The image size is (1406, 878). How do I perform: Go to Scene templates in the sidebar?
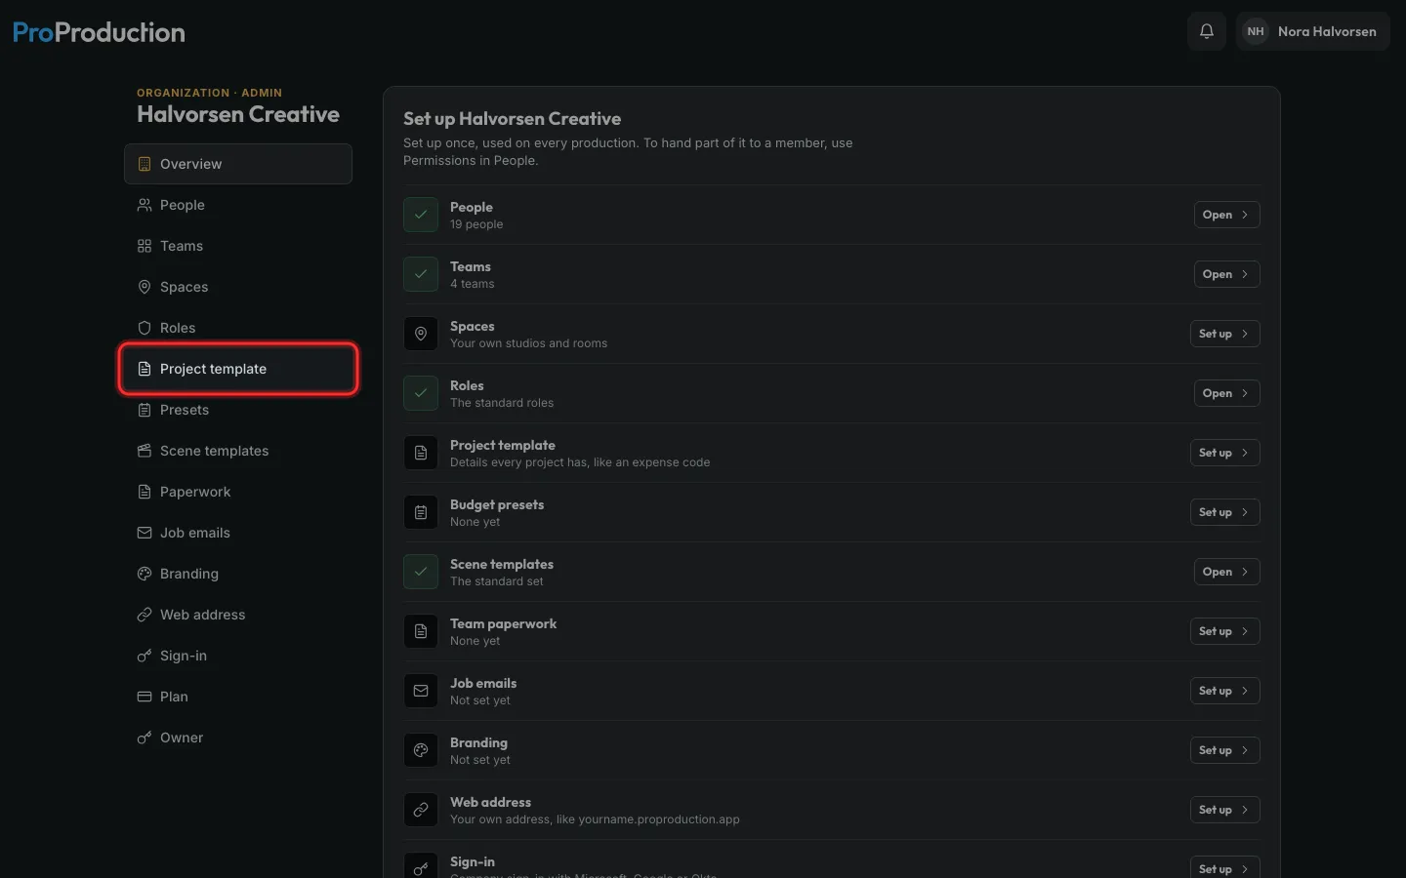(x=238, y=451)
